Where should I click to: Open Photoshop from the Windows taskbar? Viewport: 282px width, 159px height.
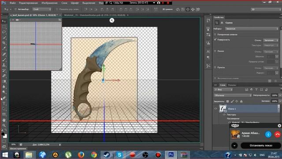pyautogui.click(x=171, y=155)
